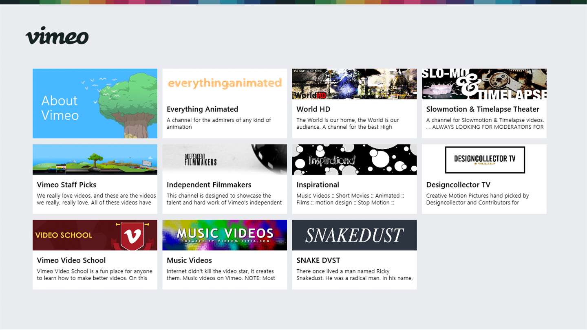The width and height of the screenshot is (587, 330).
Task: Click the SNAKEDUST banner image
Action: 354,235
